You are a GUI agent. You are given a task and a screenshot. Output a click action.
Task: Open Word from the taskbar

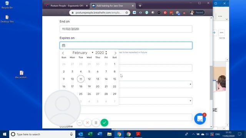pyautogui.click(x=100, y=134)
